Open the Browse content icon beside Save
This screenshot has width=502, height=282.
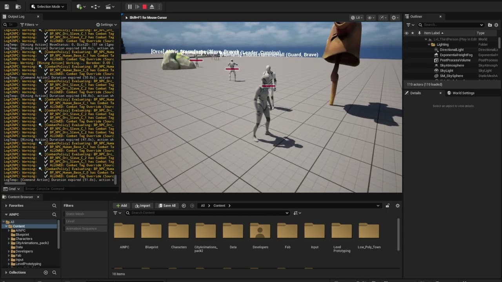18,7
